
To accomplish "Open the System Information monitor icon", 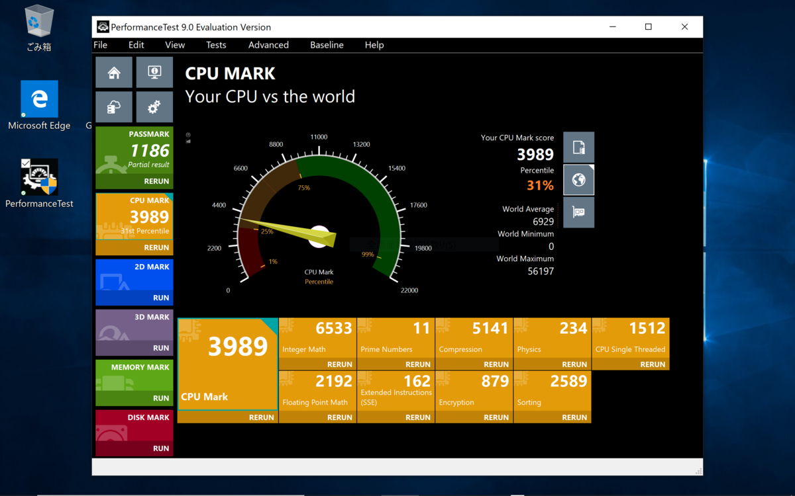I will [154, 73].
